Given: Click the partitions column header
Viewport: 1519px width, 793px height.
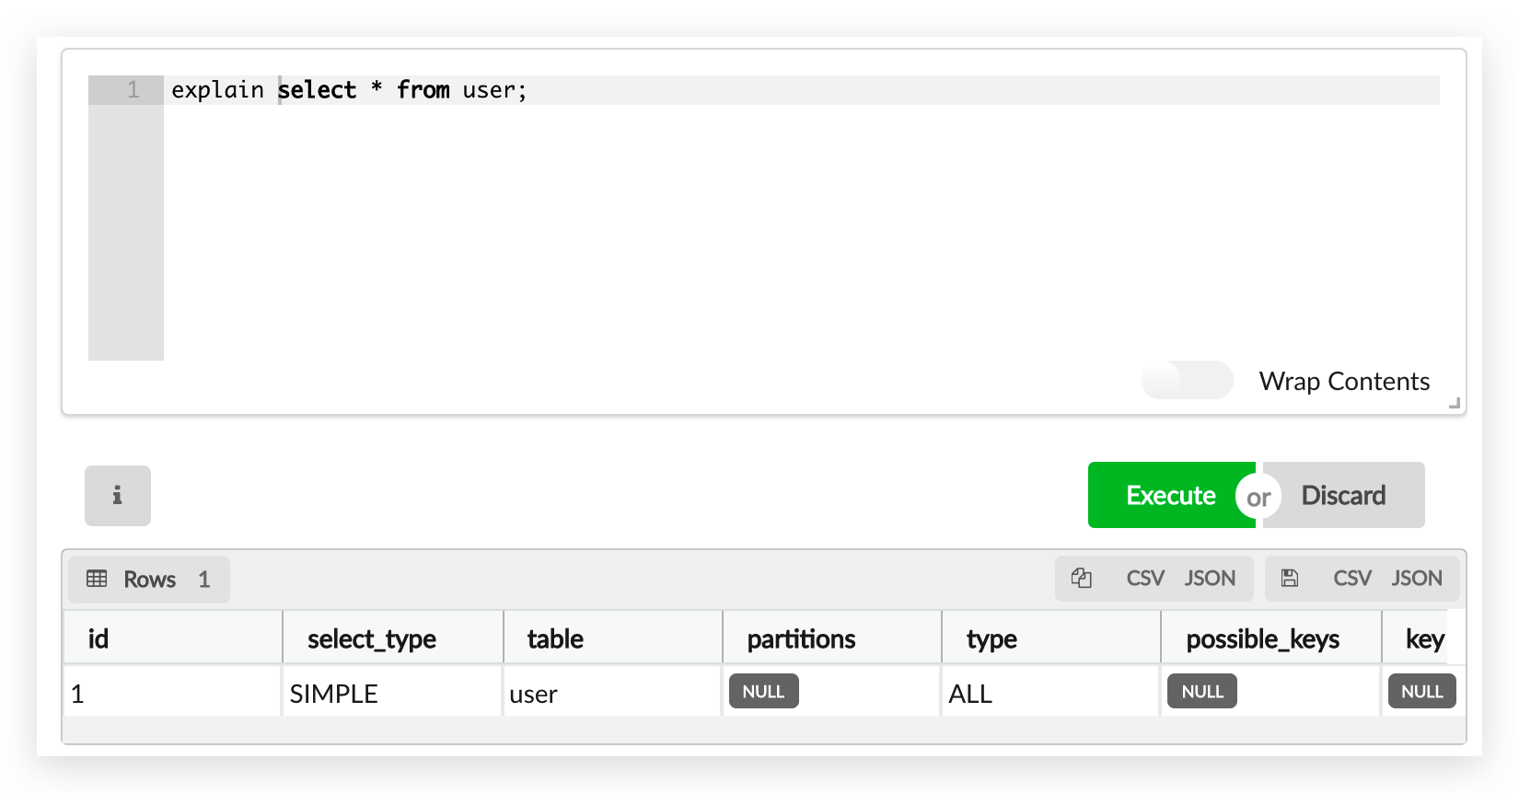Looking at the screenshot, I should [x=801, y=639].
